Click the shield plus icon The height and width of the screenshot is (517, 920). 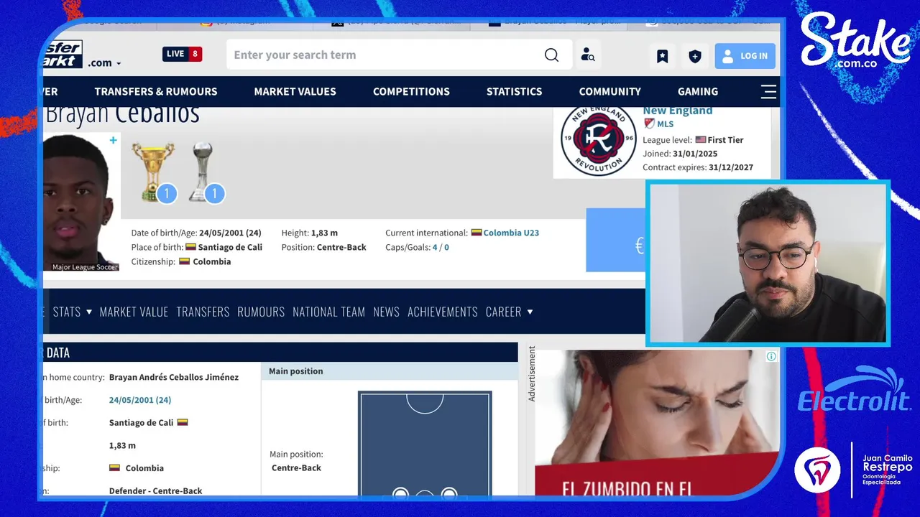click(x=695, y=56)
